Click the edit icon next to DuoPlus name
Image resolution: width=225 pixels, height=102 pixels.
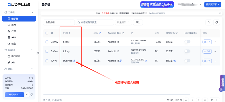(74, 61)
